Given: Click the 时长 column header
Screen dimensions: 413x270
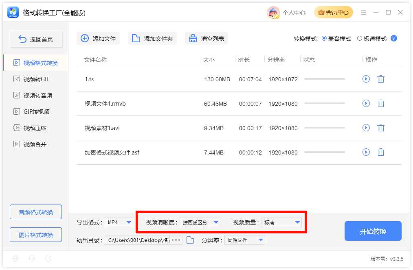Looking at the screenshot, I should coord(244,60).
